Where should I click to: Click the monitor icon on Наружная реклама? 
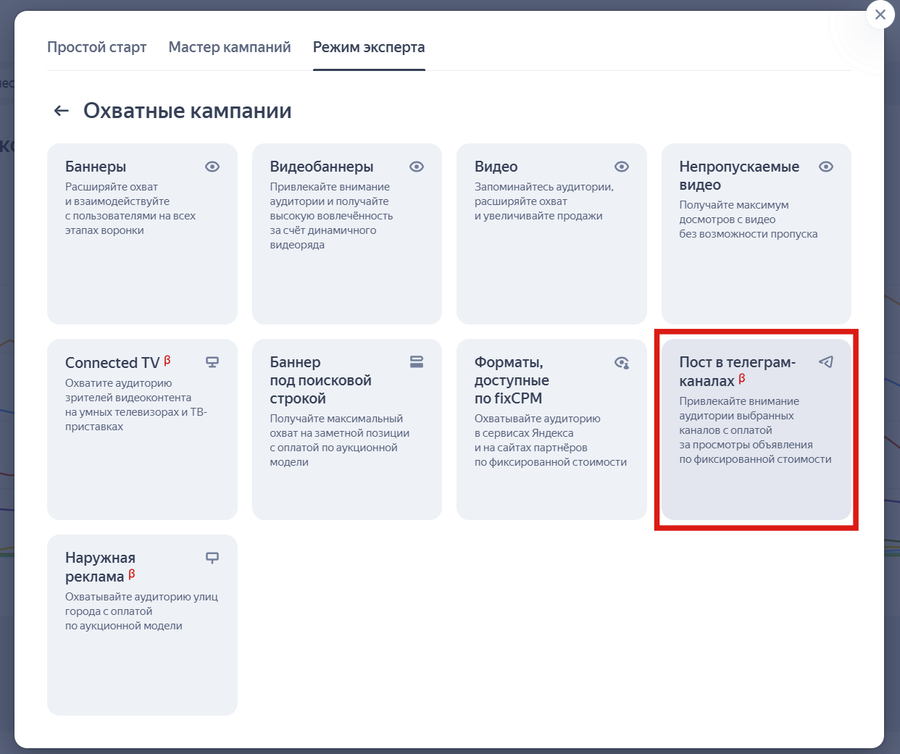coord(212,558)
